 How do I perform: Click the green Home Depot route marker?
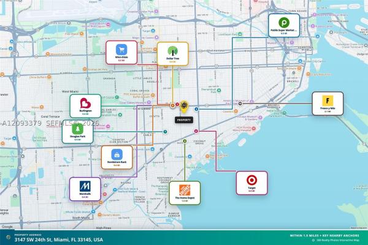tap(185, 141)
